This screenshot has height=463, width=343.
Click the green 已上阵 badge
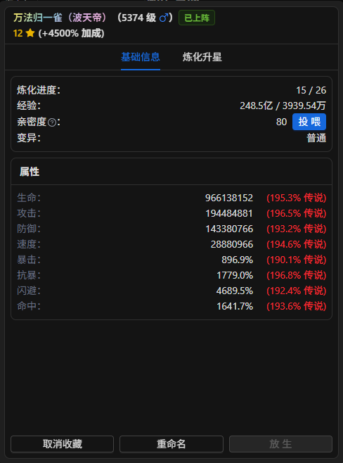[197, 18]
